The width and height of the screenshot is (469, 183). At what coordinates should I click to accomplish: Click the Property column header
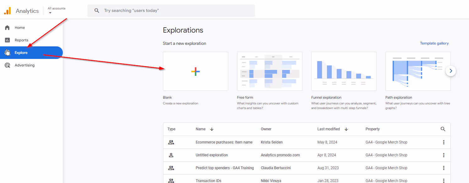coord(373,129)
